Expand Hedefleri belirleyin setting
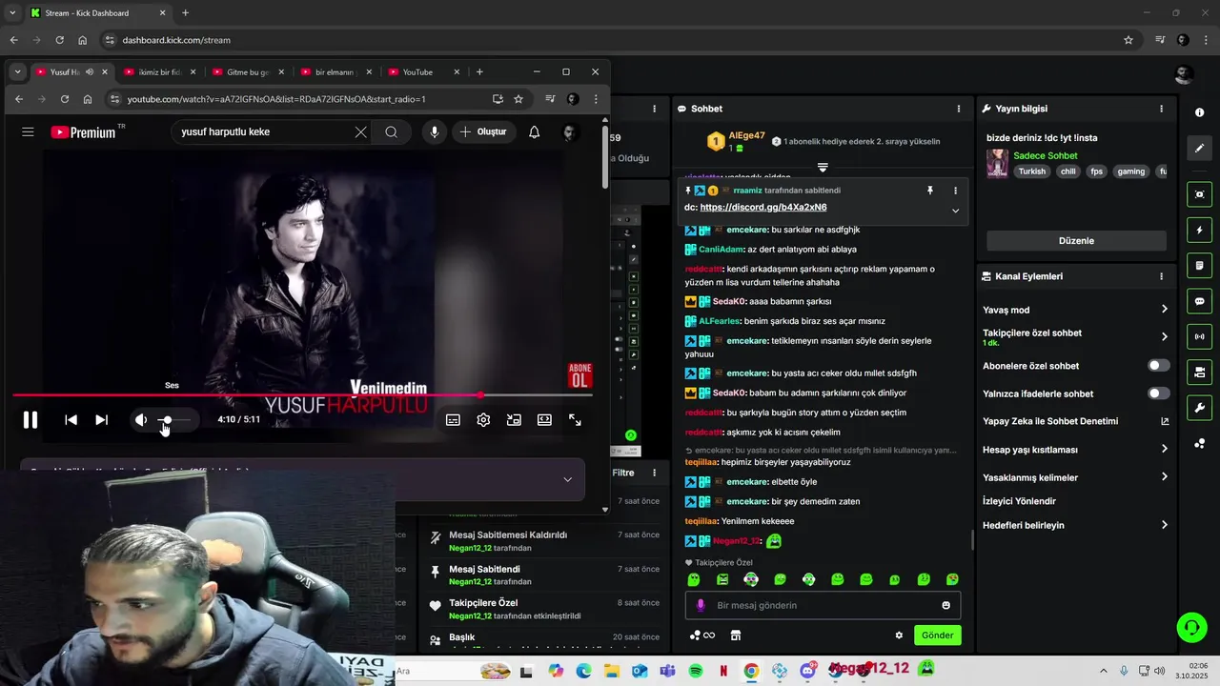 click(x=1075, y=525)
